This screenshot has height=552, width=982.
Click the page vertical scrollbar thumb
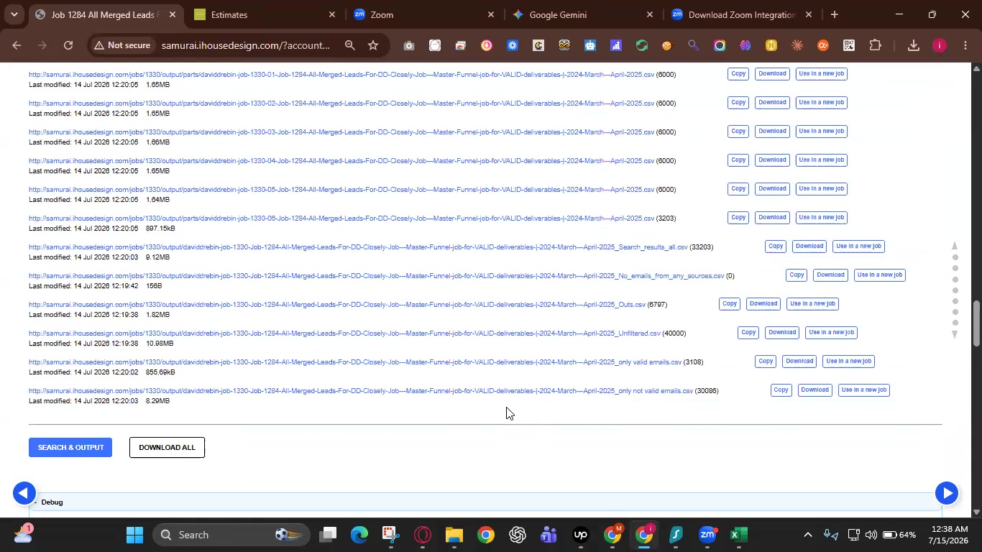976,323
